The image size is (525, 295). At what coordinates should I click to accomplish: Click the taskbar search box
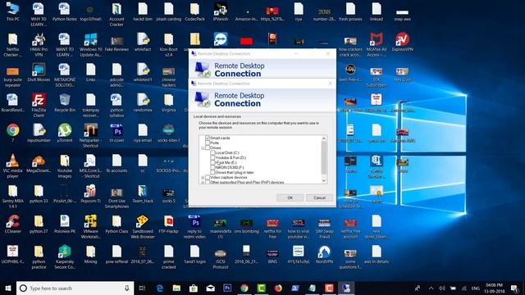[x=75, y=288]
